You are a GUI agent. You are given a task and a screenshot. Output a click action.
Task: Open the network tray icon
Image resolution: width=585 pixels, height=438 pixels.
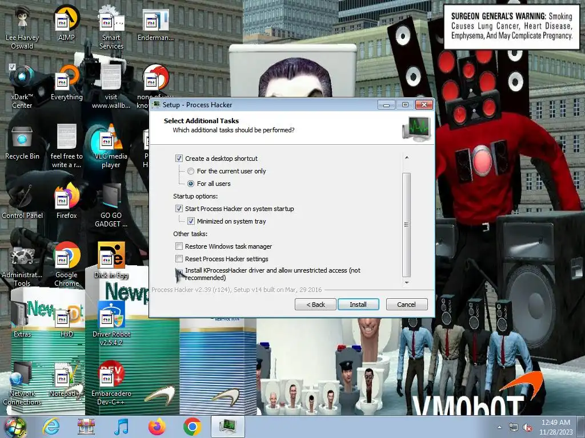click(514, 428)
